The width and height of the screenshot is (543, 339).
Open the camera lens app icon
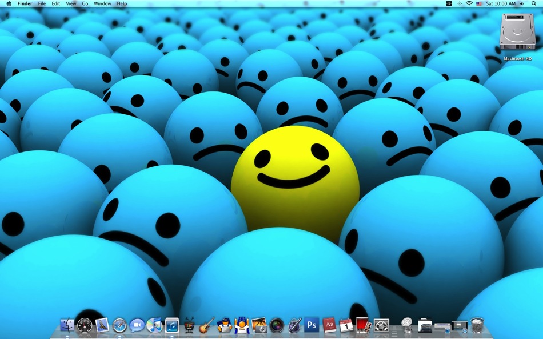277,325
